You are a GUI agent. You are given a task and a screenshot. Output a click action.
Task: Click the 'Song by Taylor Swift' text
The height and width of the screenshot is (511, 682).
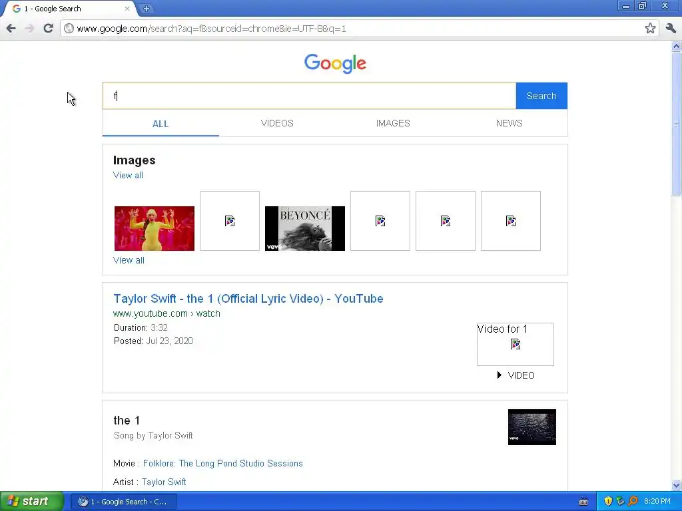click(153, 435)
